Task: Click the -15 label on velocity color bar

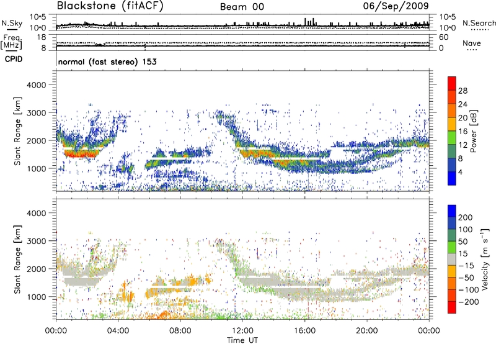Action: [466, 266]
